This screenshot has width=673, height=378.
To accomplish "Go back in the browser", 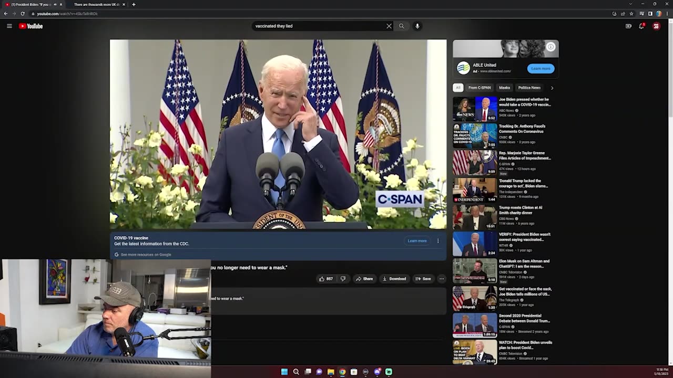I will (6, 14).
